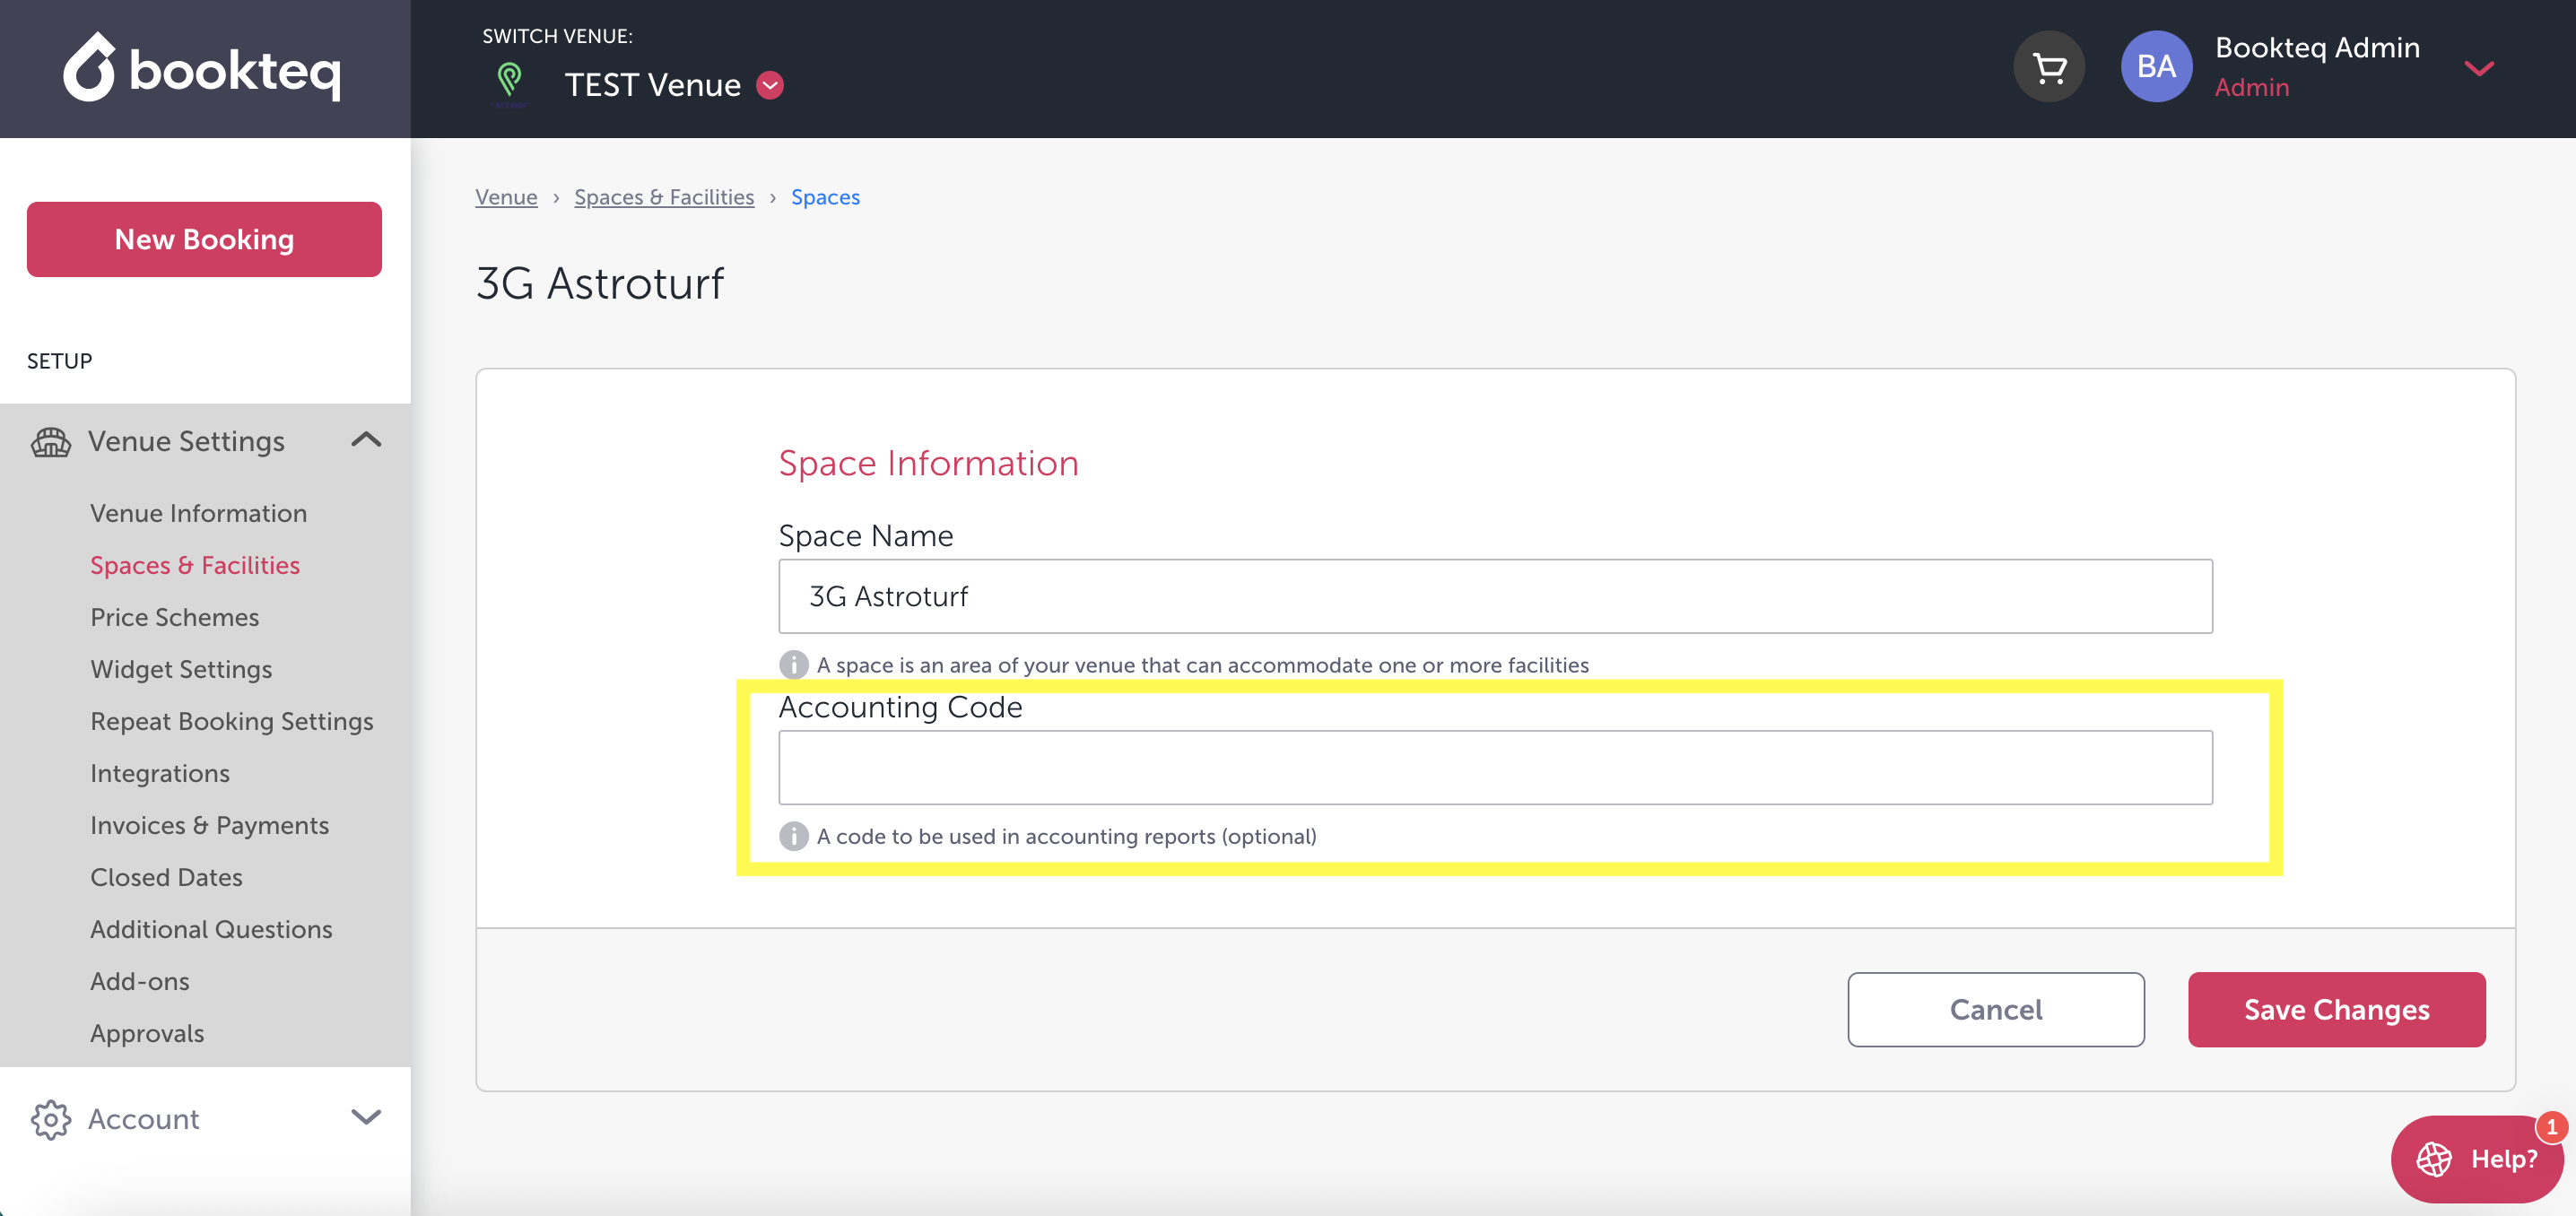Image resolution: width=2576 pixels, height=1216 pixels.
Task: Open Widget Settings
Action: click(x=181, y=669)
